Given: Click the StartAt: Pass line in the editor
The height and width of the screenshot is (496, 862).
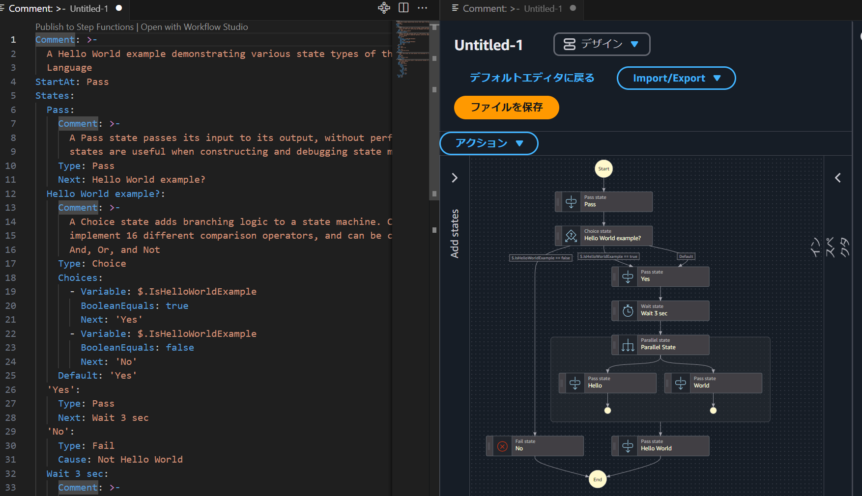Looking at the screenshot, I should pyautogui.click(x=72, y=82).
